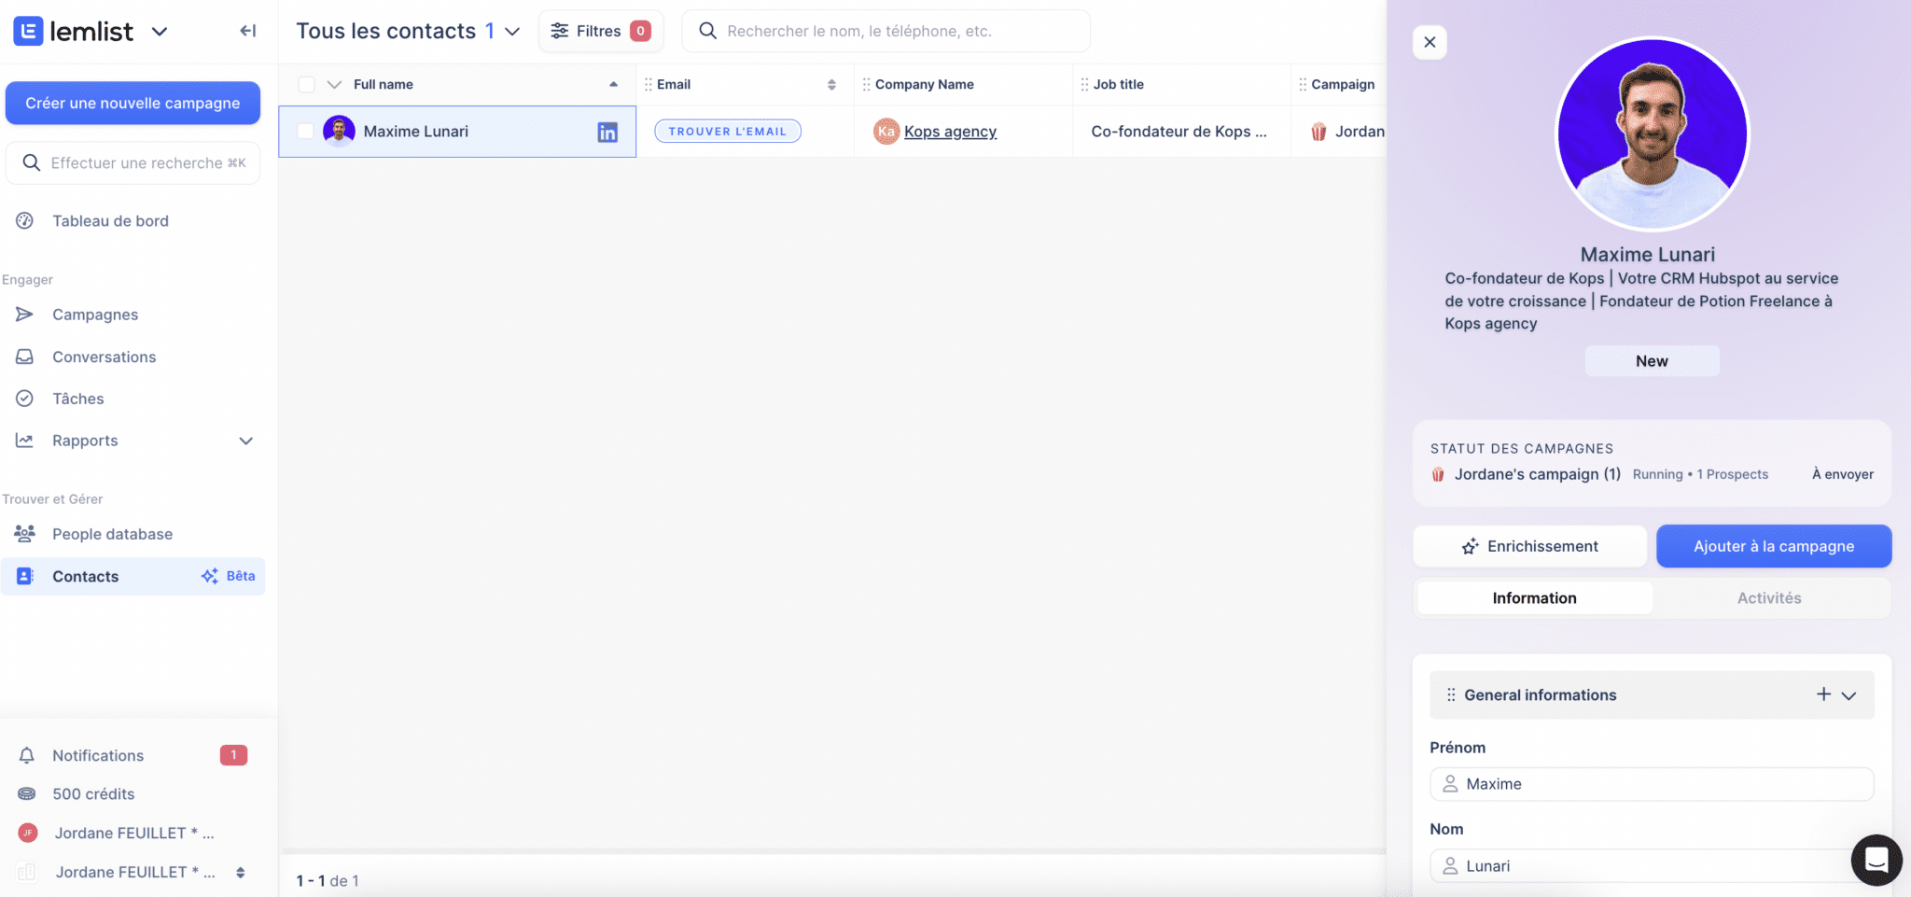Click drag handle beside General informations
The height and width of the screenshot is (897, 1911).
(1451, 694)
